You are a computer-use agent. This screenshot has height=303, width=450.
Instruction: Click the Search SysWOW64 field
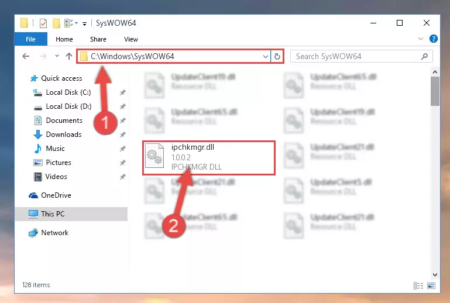tap(361, 56)
